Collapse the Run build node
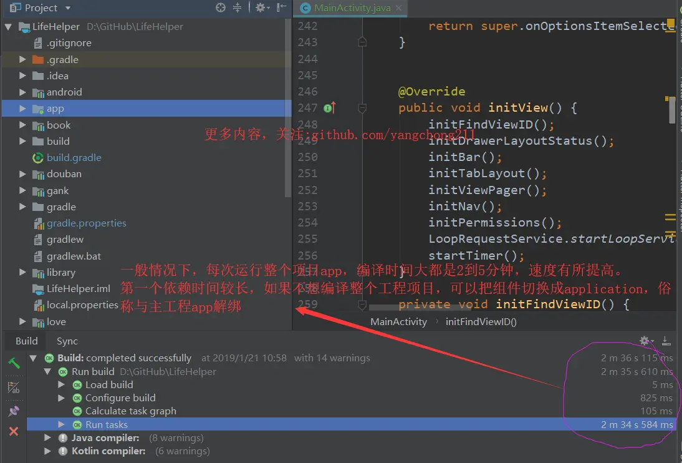The image size is (682, 463). pos(47,371)
